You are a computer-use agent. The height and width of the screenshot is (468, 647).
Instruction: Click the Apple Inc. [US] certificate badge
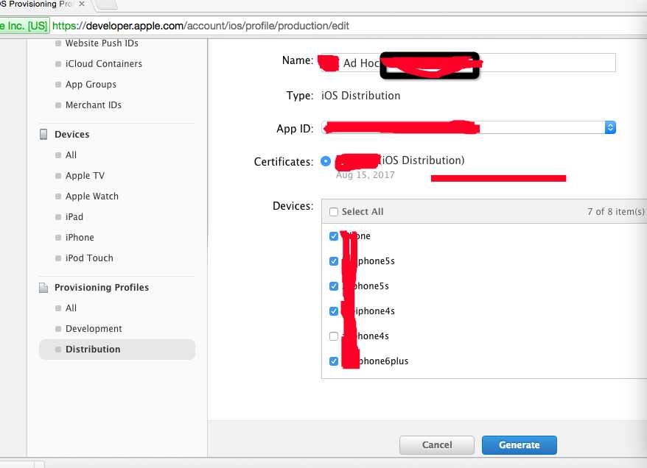(24, 26)
